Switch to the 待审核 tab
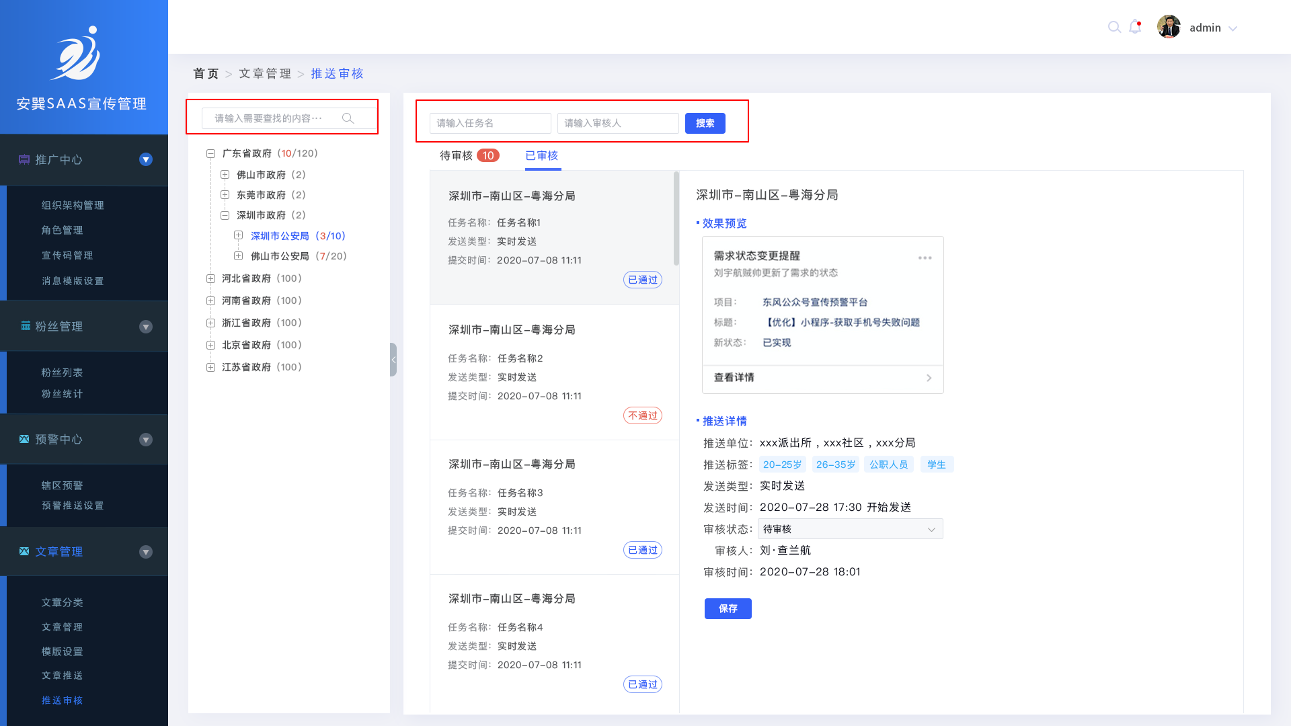1291x726 pixels. pos(457,156)
